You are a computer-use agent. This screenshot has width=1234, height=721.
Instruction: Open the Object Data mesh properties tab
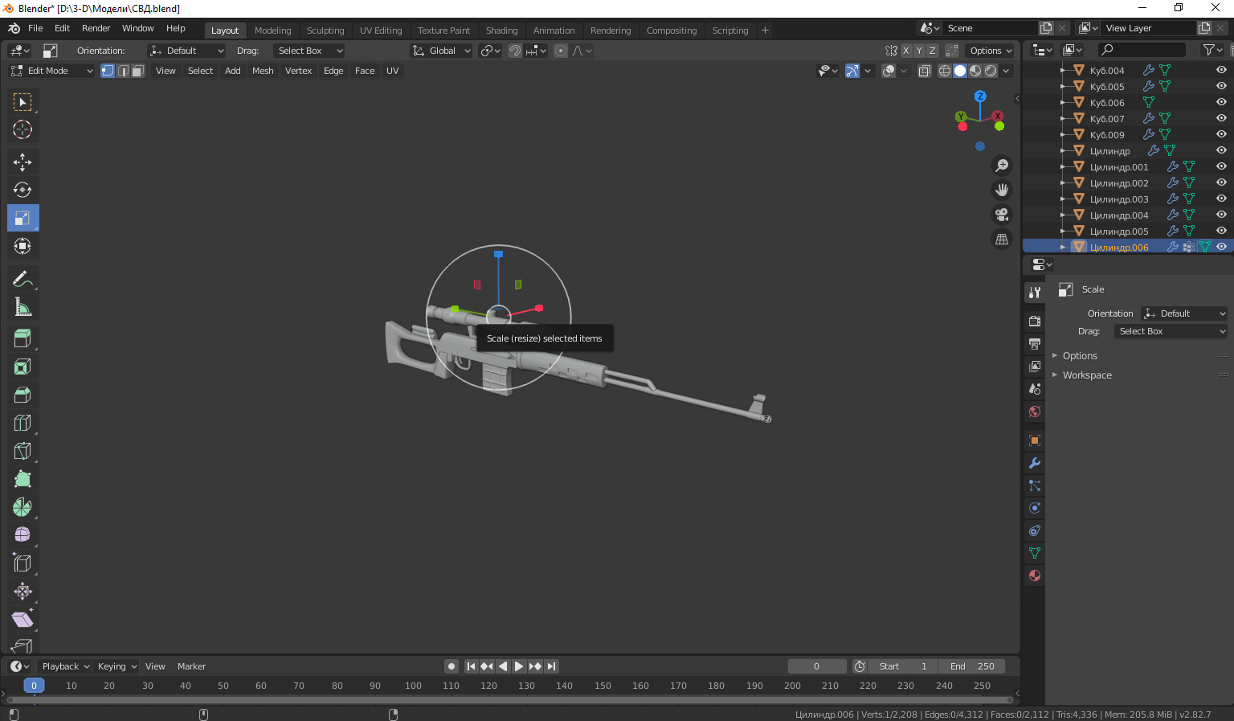(1035, 553)
